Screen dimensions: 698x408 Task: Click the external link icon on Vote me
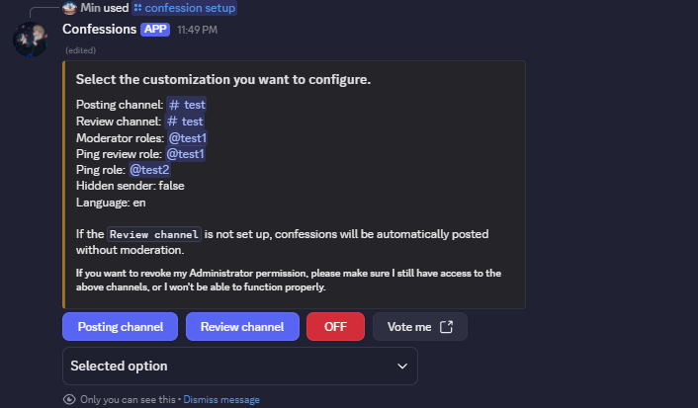tap(447, 327)
